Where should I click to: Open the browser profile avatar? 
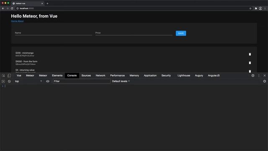(x=260, y=8)
